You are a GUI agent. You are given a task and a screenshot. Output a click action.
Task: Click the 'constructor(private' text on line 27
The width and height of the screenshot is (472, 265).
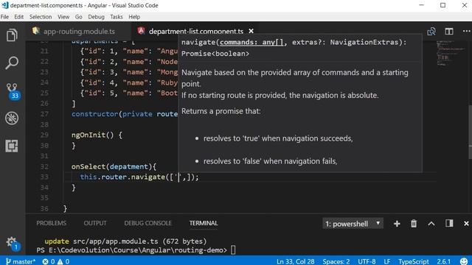(111, 114)
